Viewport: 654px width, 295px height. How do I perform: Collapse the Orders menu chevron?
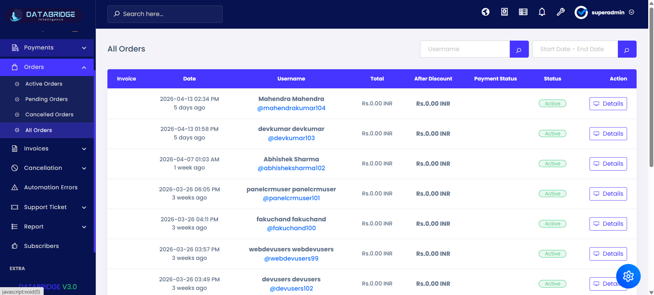tap(84, 68)
